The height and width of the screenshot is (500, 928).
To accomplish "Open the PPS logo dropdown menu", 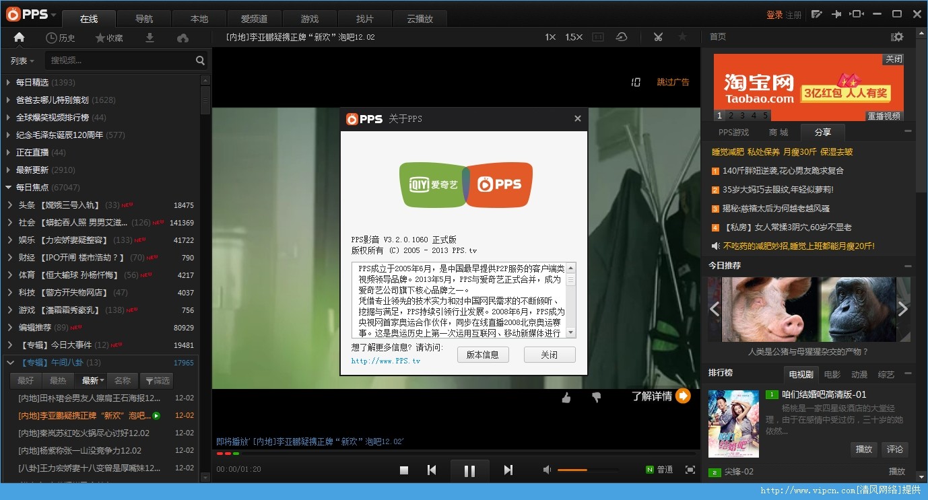I will click(32, 14).
